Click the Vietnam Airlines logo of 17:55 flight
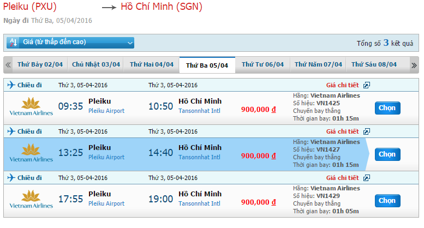Image resolution: width=424 pixels, height=228 pixels. pos(31,200)
